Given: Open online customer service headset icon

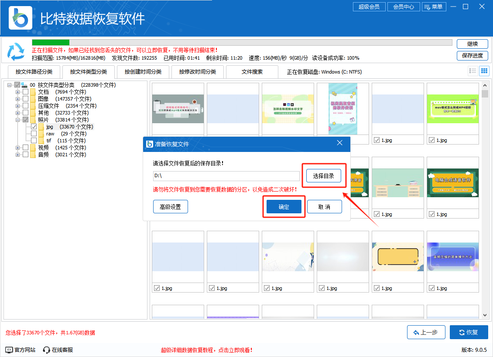Looking at the screenshot, I should 46,350.
